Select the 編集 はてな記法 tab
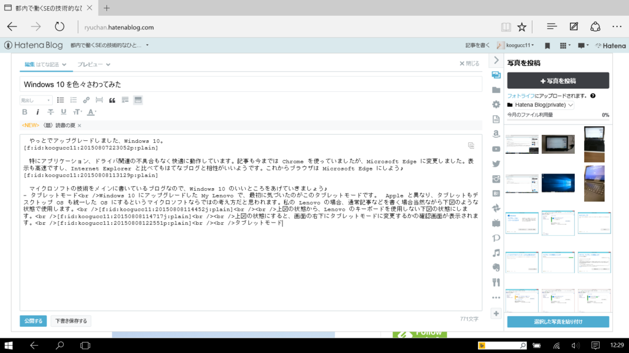 pos(45,63)
